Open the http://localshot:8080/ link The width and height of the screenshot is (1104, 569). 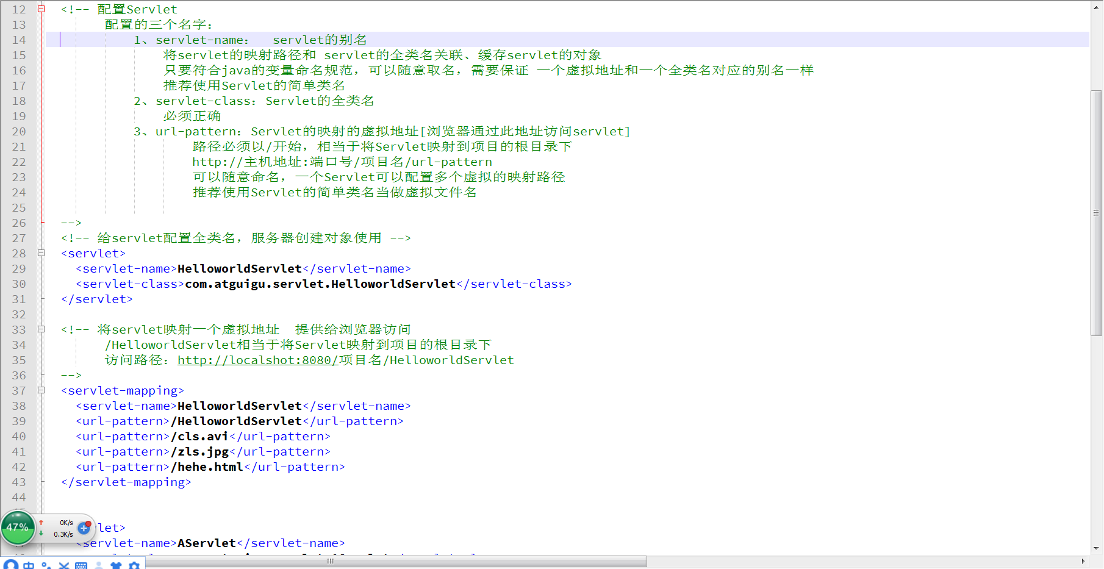257,360
